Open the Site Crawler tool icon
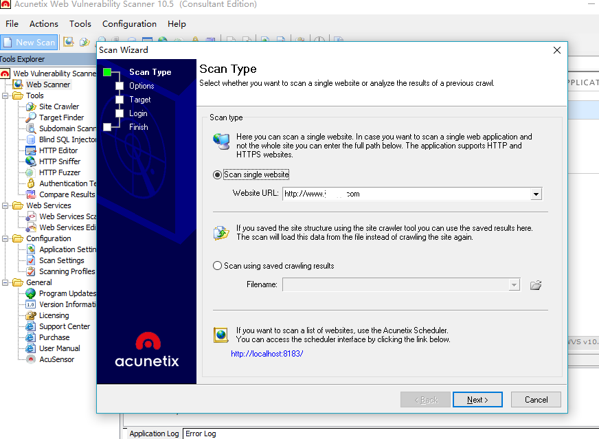 click(31, 106)
